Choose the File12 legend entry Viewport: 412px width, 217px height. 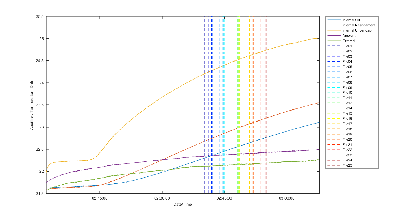point(347,103)
